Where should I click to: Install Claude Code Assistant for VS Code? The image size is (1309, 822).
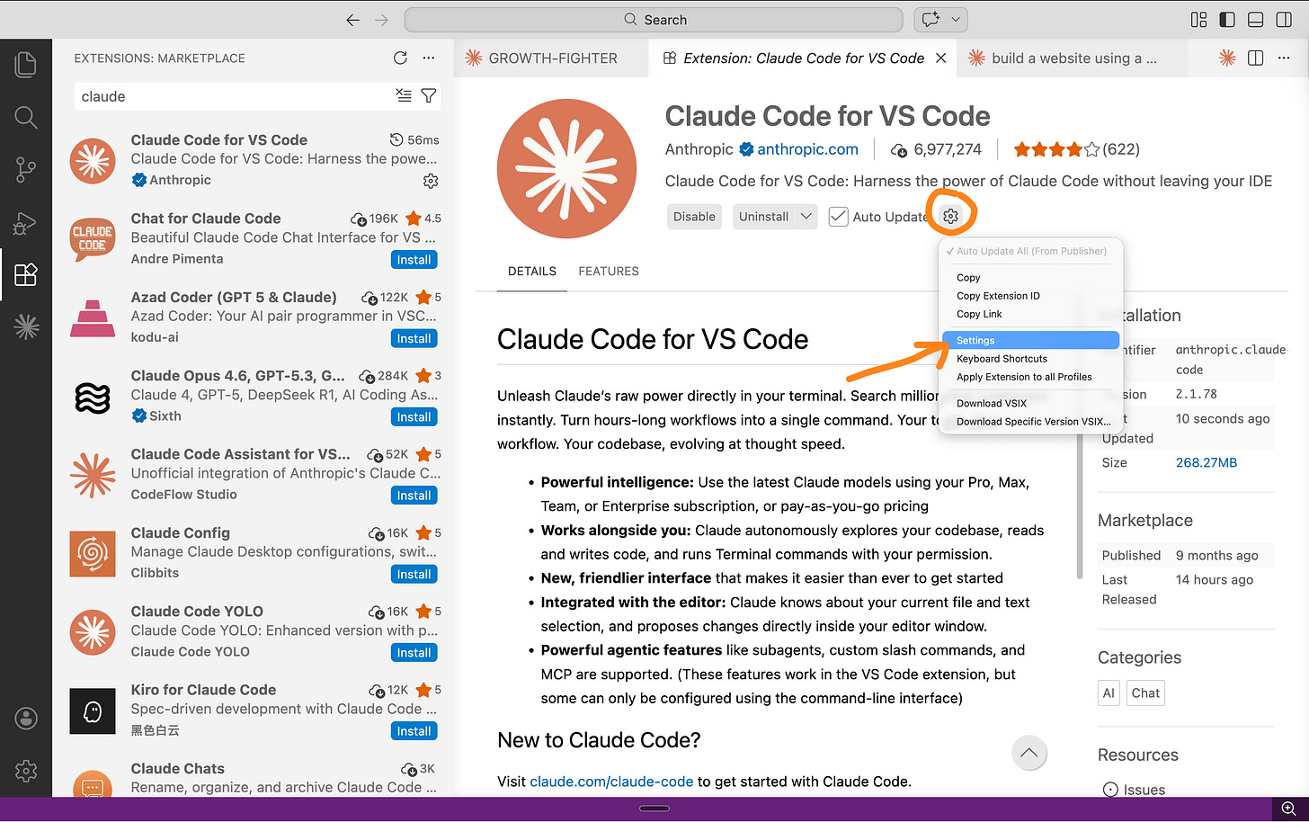[414, 496]
